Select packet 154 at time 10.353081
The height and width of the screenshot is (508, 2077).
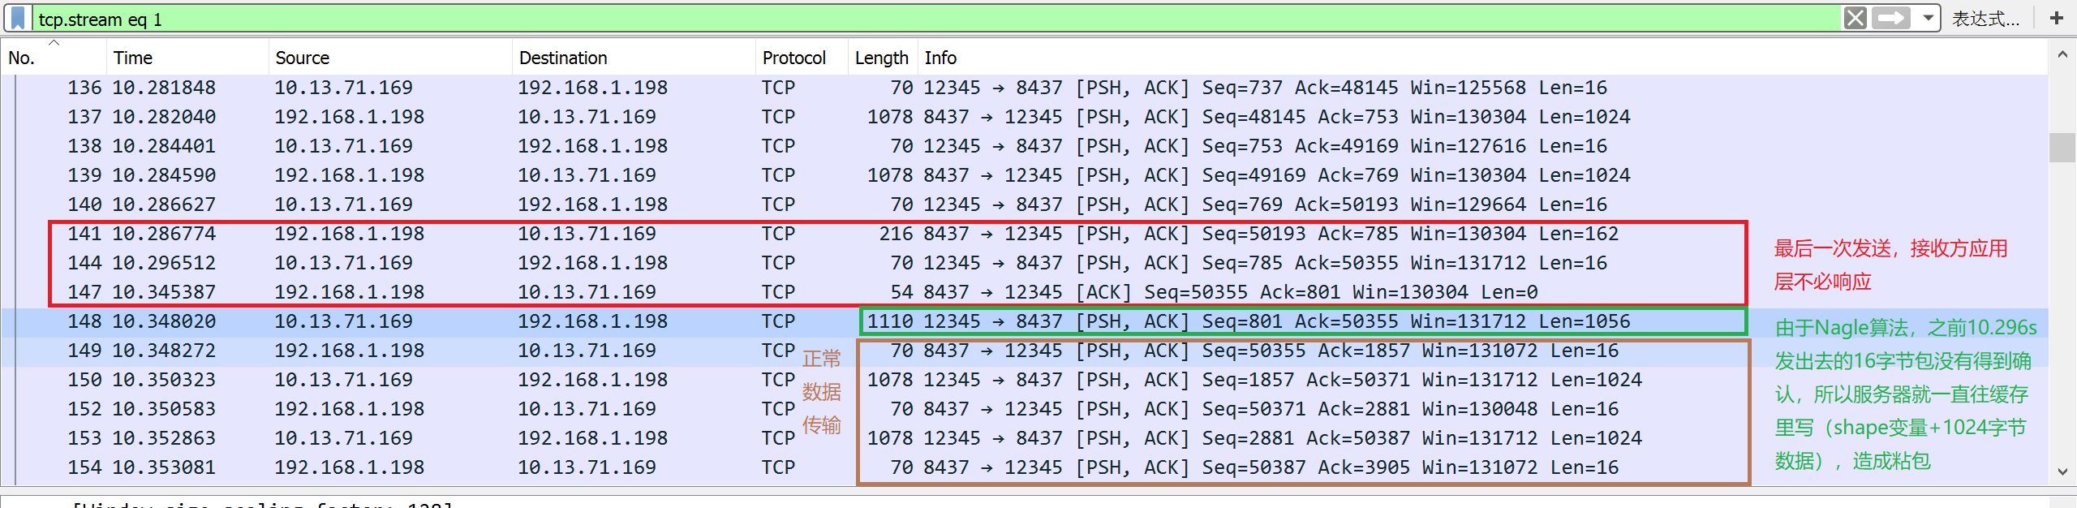(x=1024, y=467)
